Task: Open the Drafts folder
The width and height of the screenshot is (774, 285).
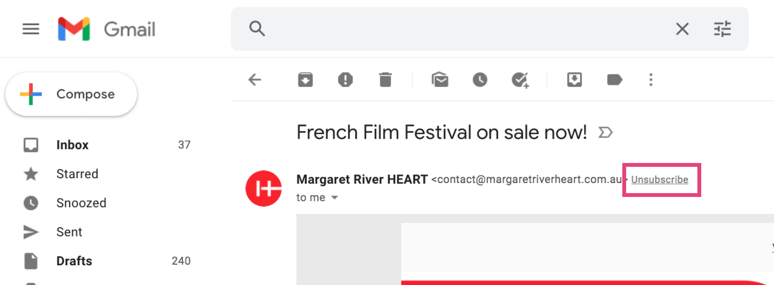Action: 74,261
